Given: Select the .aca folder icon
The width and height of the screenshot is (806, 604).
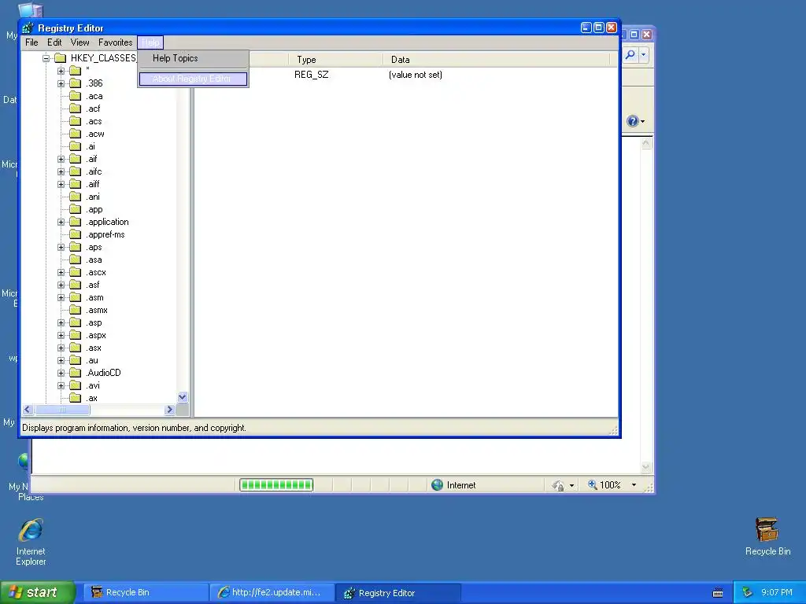Looking at the screenshot, I should point(75,95).
